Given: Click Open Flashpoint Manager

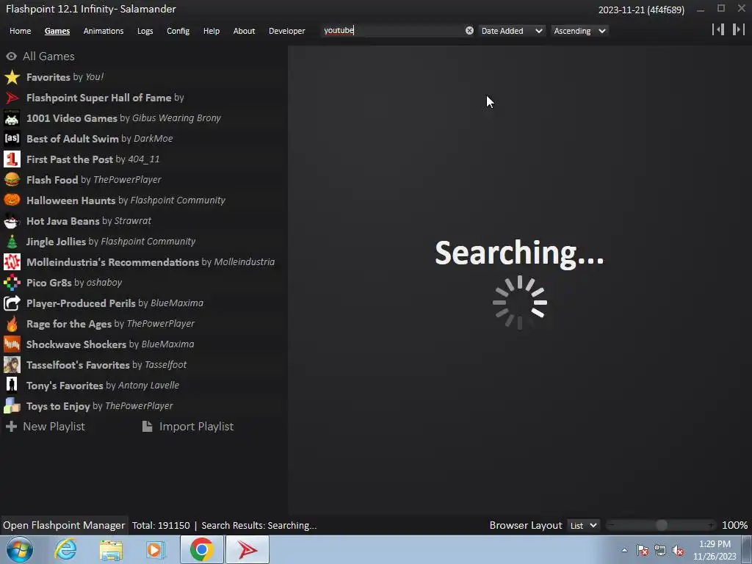Looking at the screenshot, I should (65, 526).
